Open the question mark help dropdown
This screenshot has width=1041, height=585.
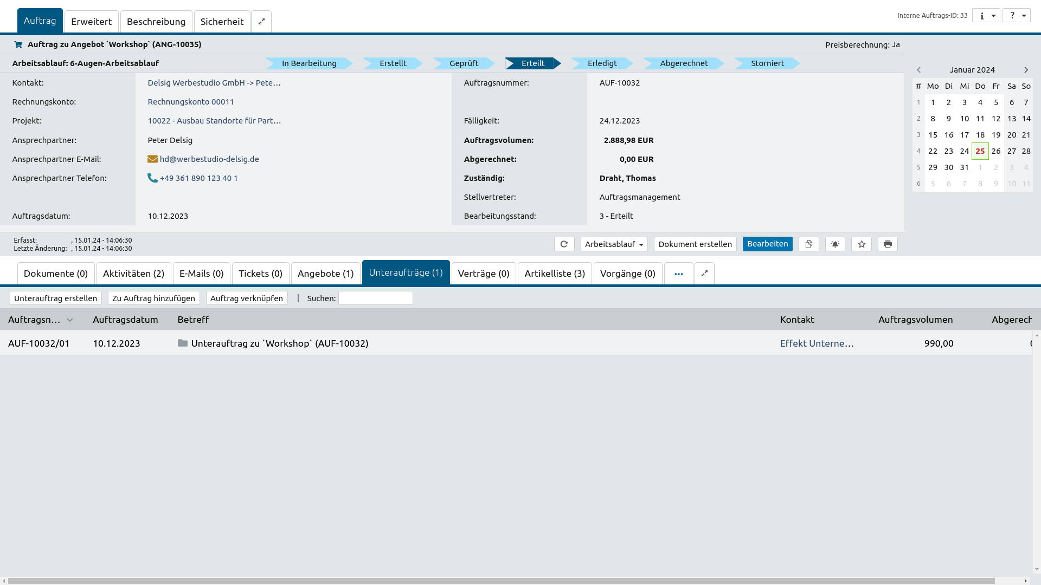click(x=1017, y=16)
